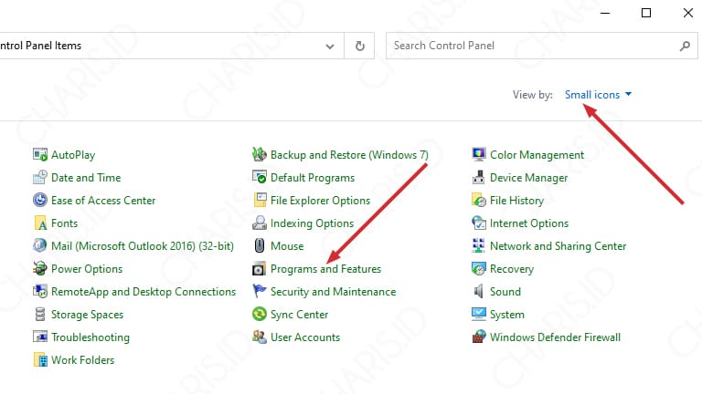Click the Control Panel Items address path
The image size is (702, 394).
point(40,46)
